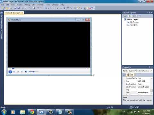Click the media player Stop button
154x115 pixels.
pyautogui.click(x=14, y=72)
